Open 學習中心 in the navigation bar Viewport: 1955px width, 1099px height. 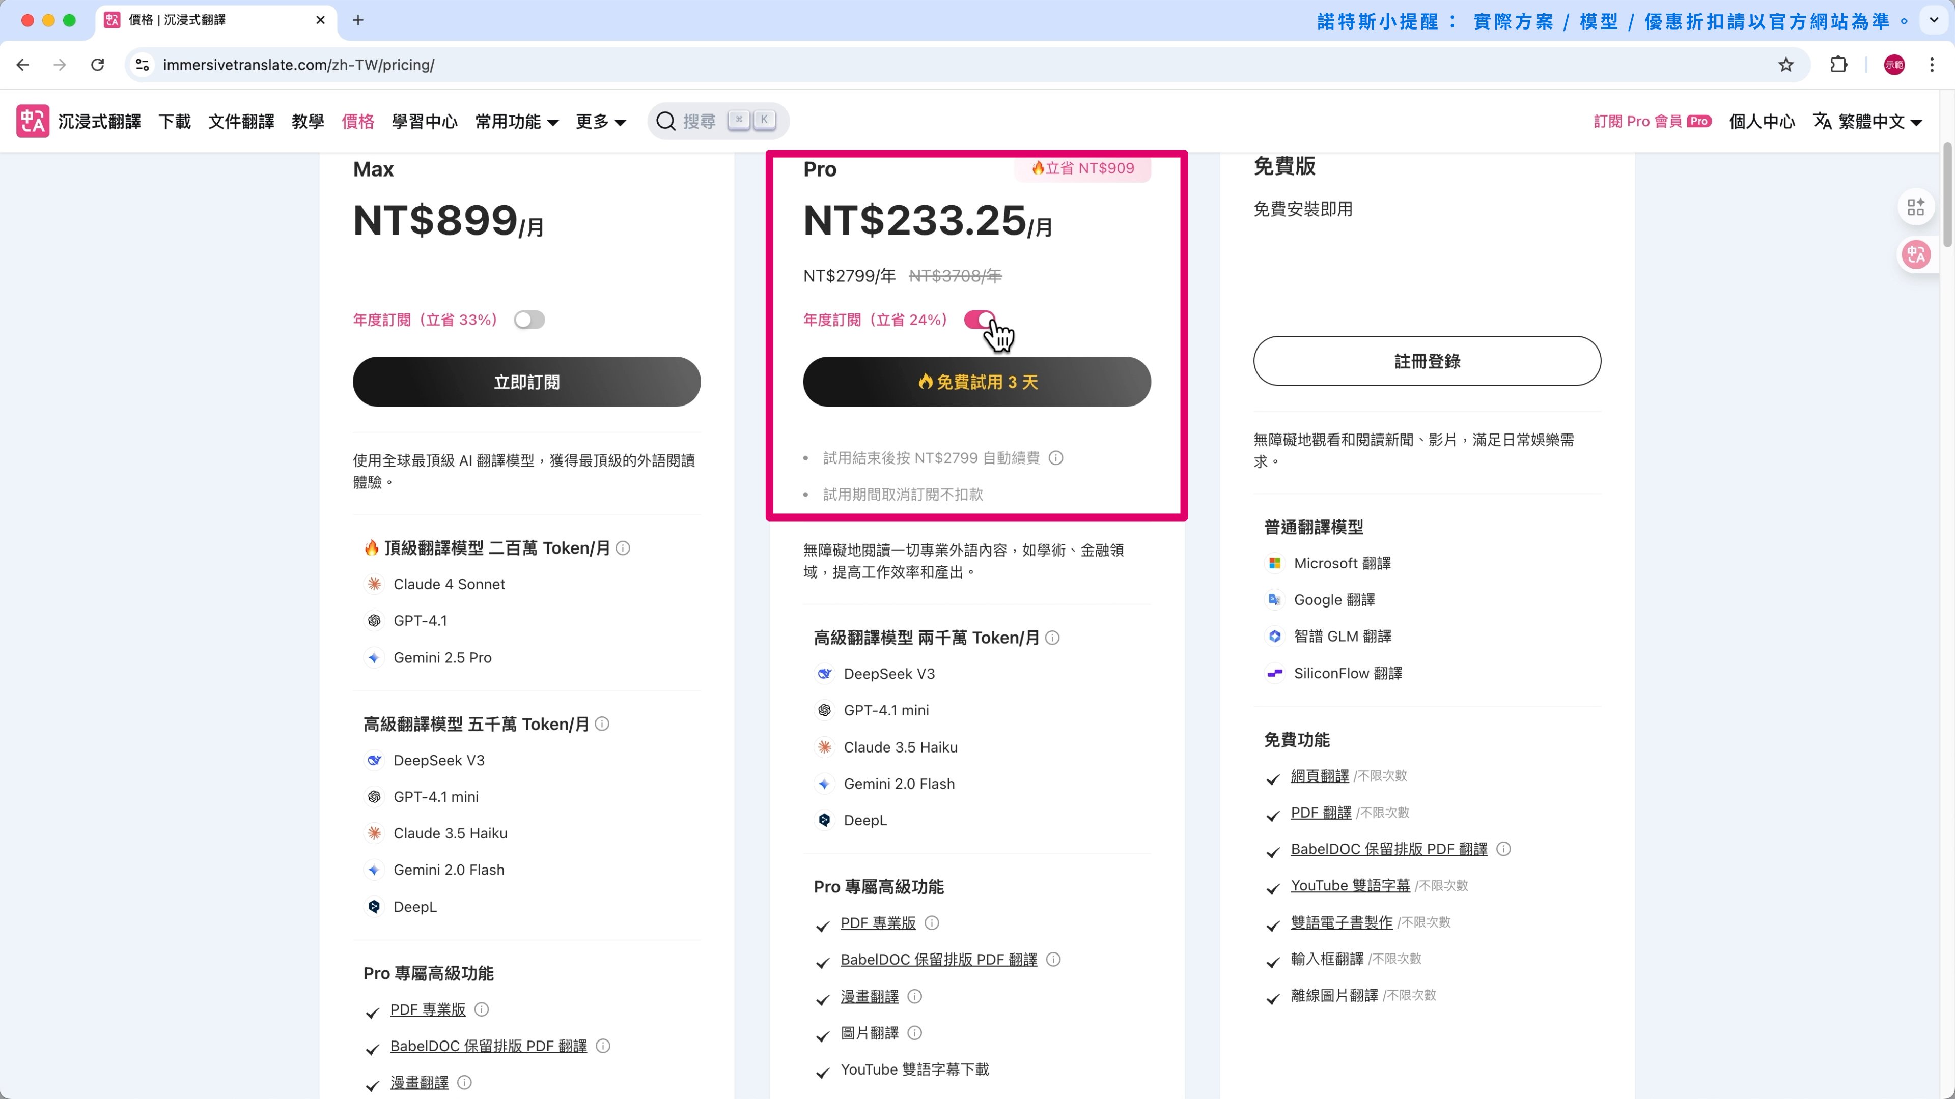click(425, 122)
